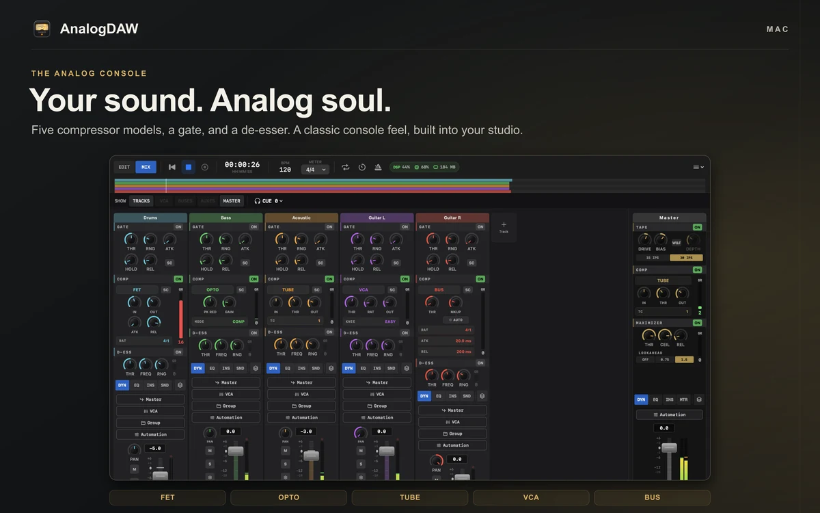820x513 pixels.
Task: Open Bass OPTO compressor model selector
Action: (213, 290)
